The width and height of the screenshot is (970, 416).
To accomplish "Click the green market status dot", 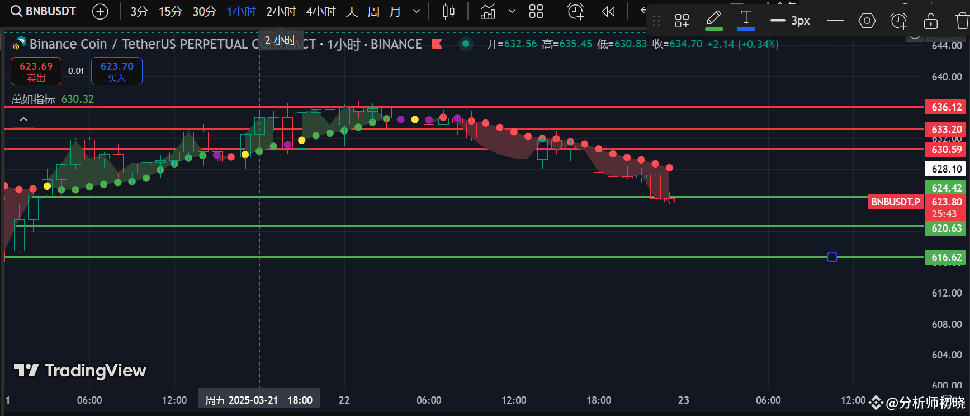I will (x=466, y=44).
